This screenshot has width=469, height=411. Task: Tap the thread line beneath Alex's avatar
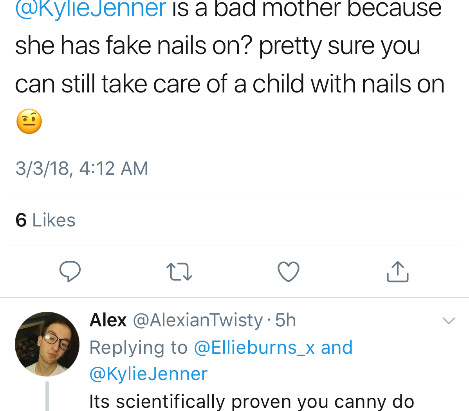[47, 396]
